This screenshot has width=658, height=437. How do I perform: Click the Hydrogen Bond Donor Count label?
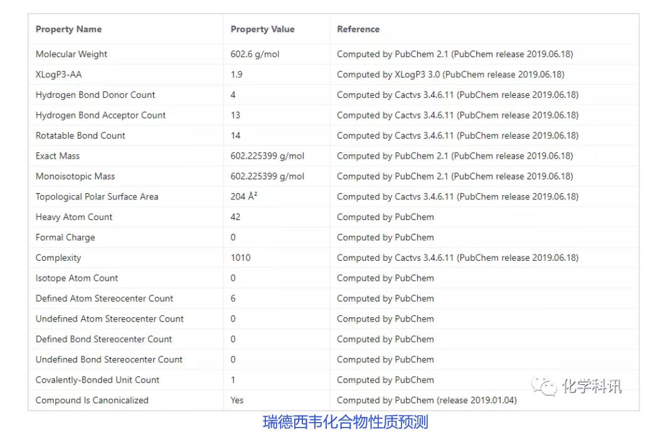(95, 95)
